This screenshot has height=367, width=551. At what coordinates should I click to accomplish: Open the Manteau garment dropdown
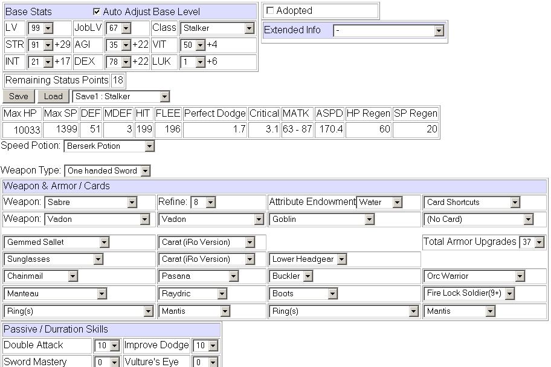(56, 293)
